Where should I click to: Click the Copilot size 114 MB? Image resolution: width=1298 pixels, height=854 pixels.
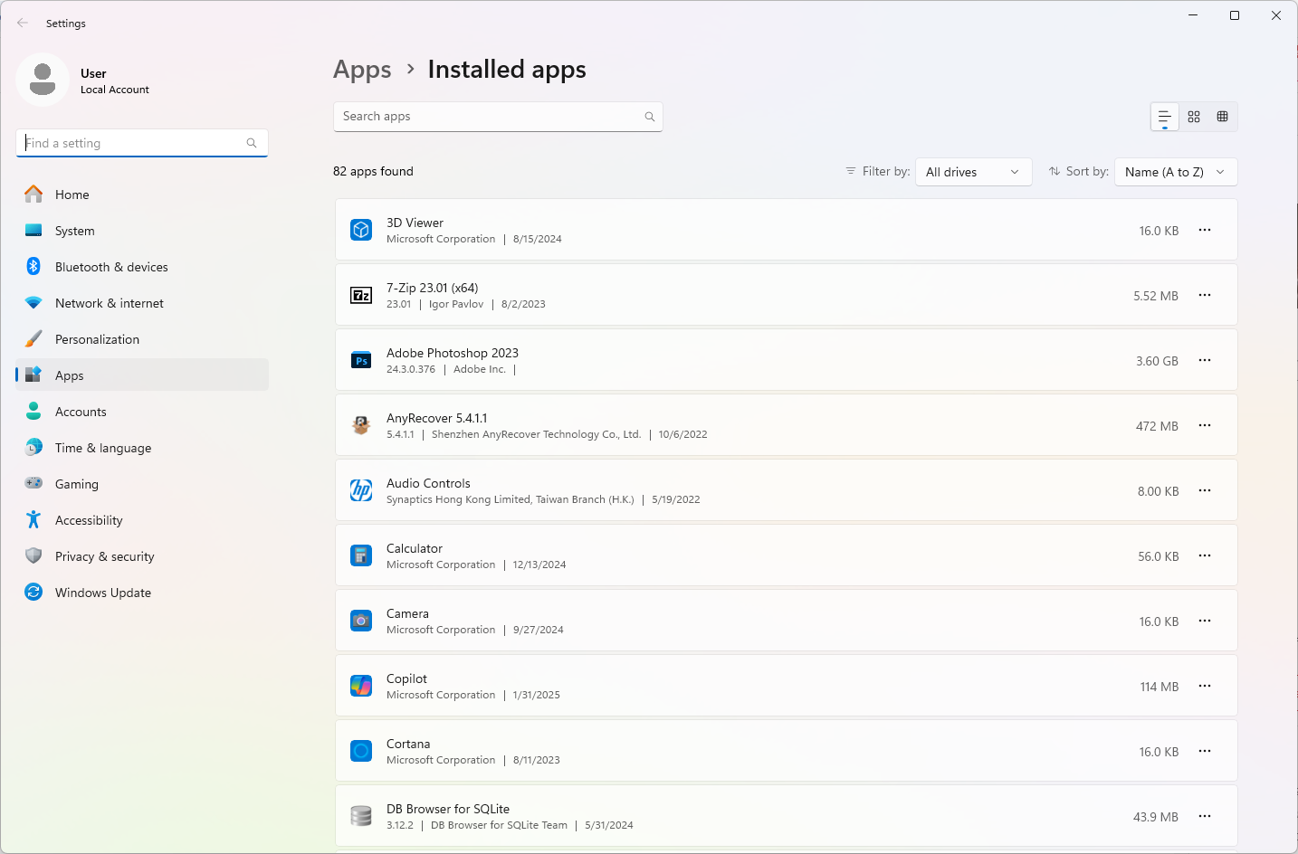1160,687
